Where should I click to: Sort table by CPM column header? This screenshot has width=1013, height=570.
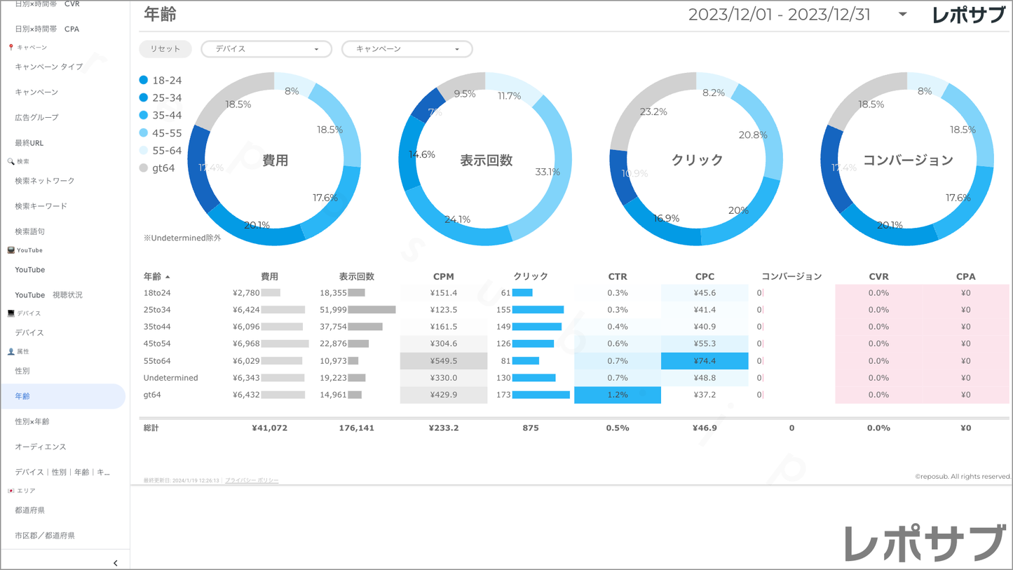[x=443, y=277]
